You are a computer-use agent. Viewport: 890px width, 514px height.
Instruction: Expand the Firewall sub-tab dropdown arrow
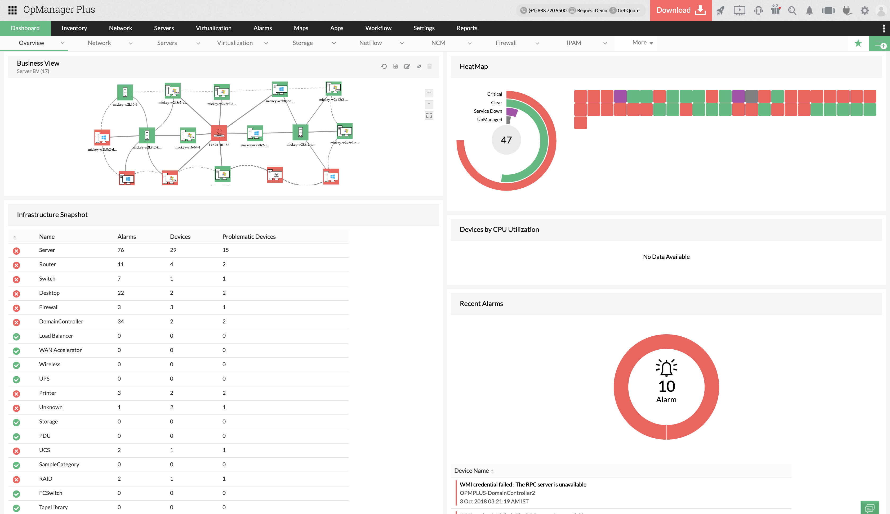coord(537,43)
